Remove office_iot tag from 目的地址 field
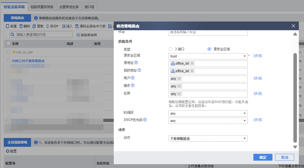 coord(192,71)
